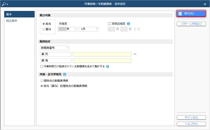The height and width of the screenshot is (130, 210).
Task: Check 作業時間だけ登録されている教職員を含めて集計する
Action: click(x=42, y=67)
